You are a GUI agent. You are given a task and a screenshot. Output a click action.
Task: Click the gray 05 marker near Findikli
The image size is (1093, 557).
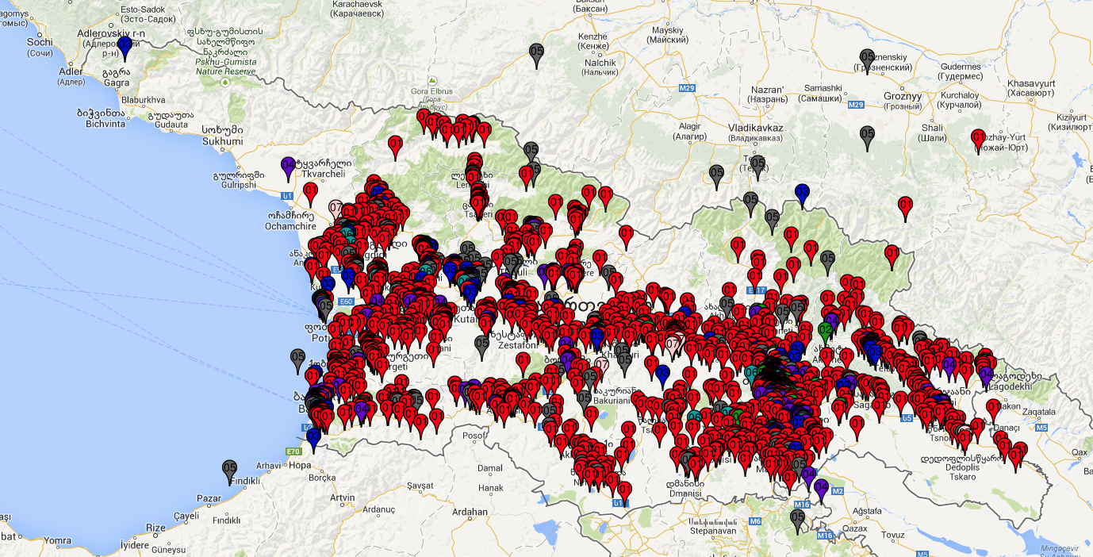[230, 470]
